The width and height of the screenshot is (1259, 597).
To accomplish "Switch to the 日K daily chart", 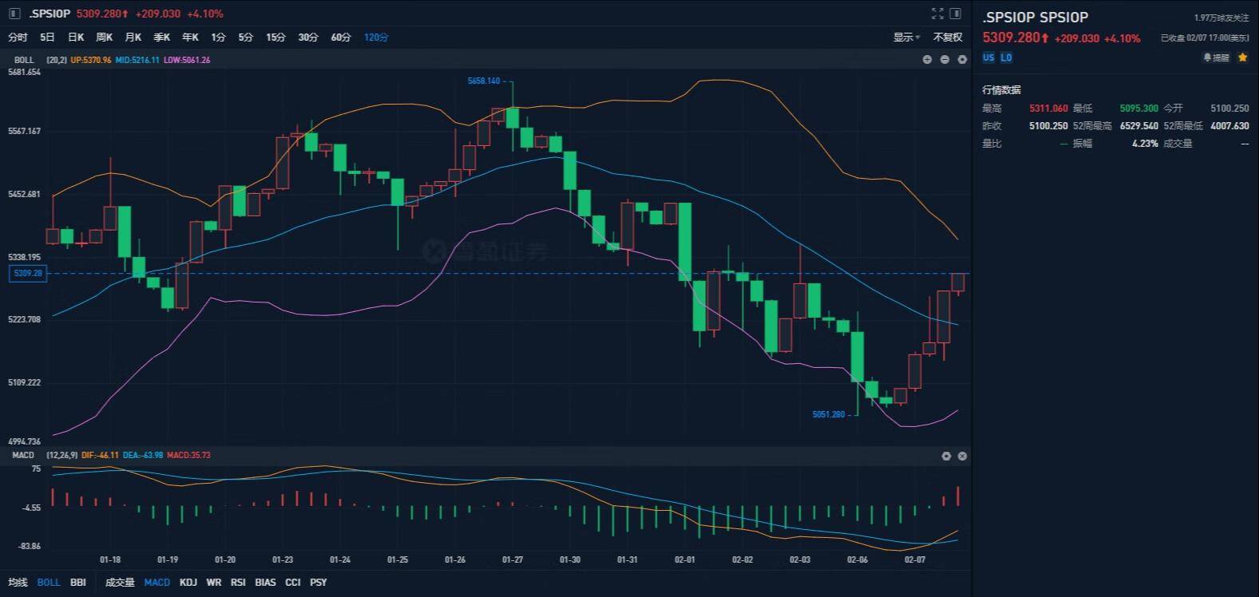I will (76, 38).
